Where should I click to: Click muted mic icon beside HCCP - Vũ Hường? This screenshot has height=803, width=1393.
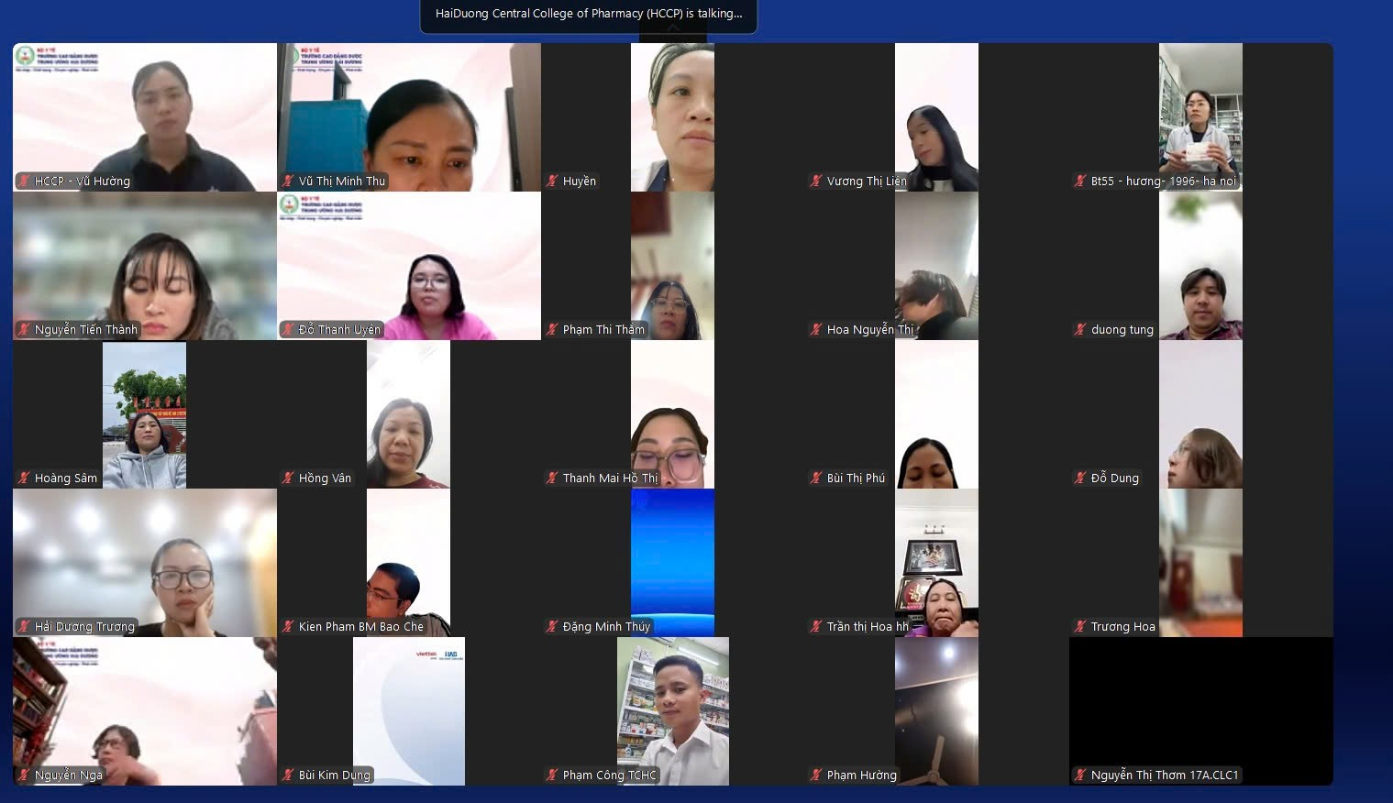pos(25,181)
